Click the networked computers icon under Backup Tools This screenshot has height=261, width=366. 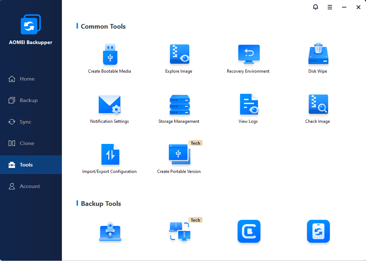pos(180,231)
